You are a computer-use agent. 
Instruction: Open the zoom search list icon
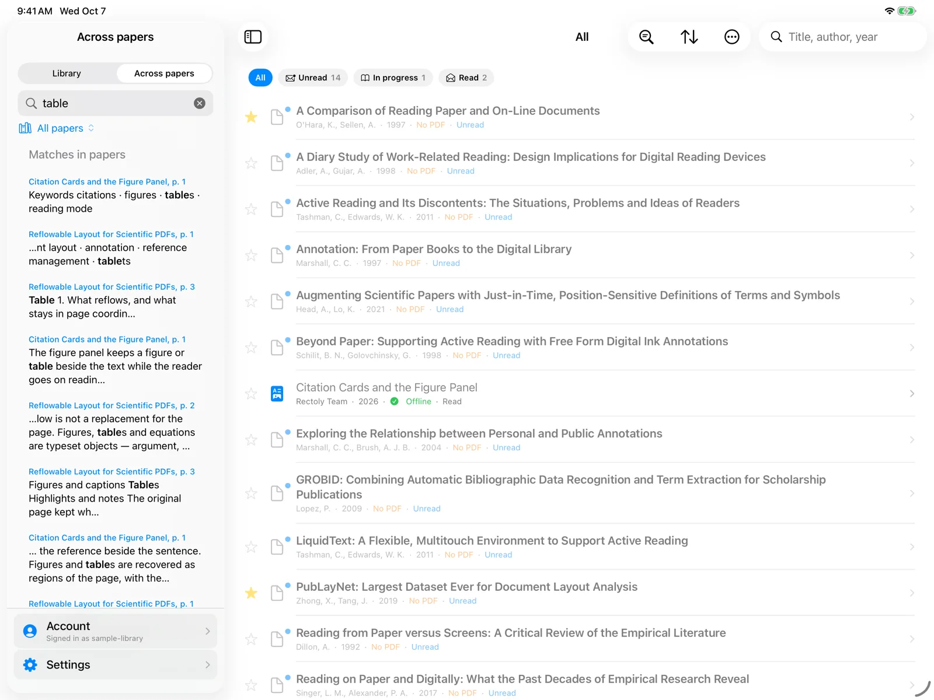click(646, 37)
